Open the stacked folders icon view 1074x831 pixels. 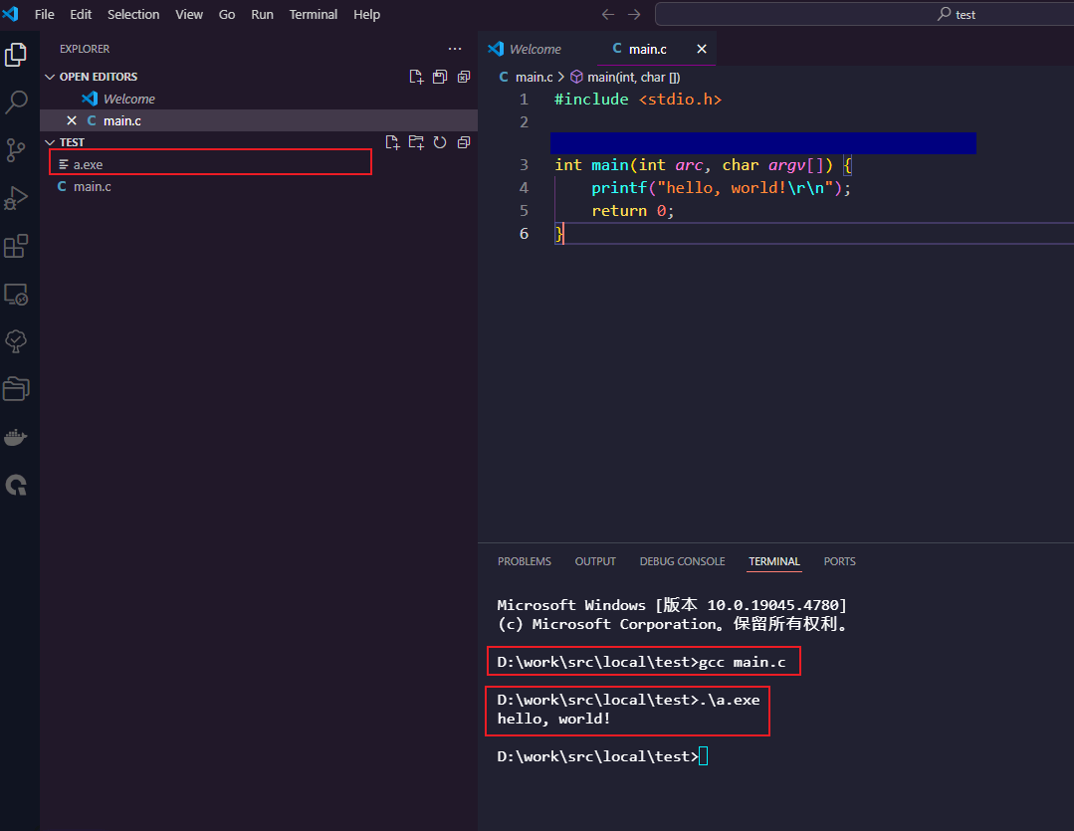16,389
